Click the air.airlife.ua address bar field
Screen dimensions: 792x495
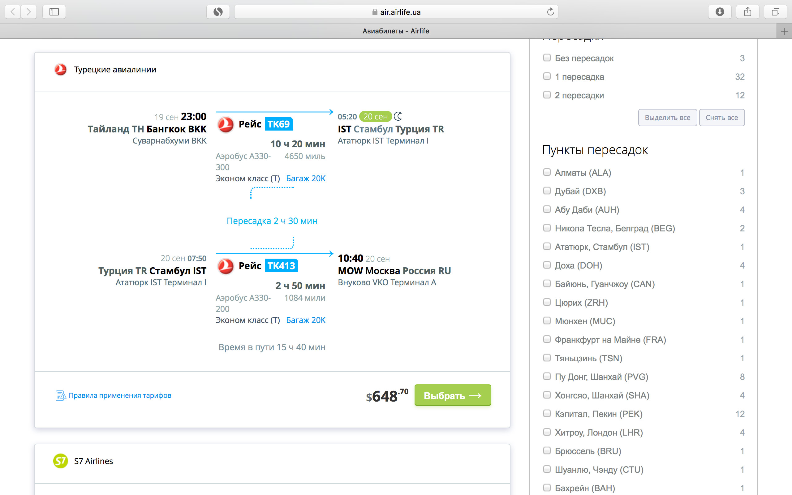(396, 12)
